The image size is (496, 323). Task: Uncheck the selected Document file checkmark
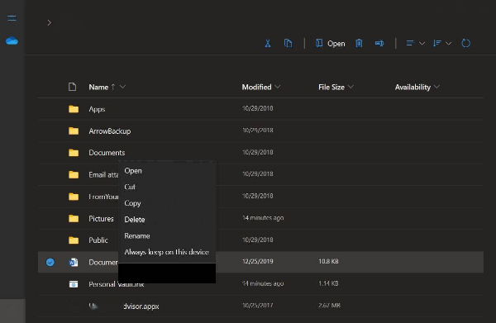coord(50,262)
